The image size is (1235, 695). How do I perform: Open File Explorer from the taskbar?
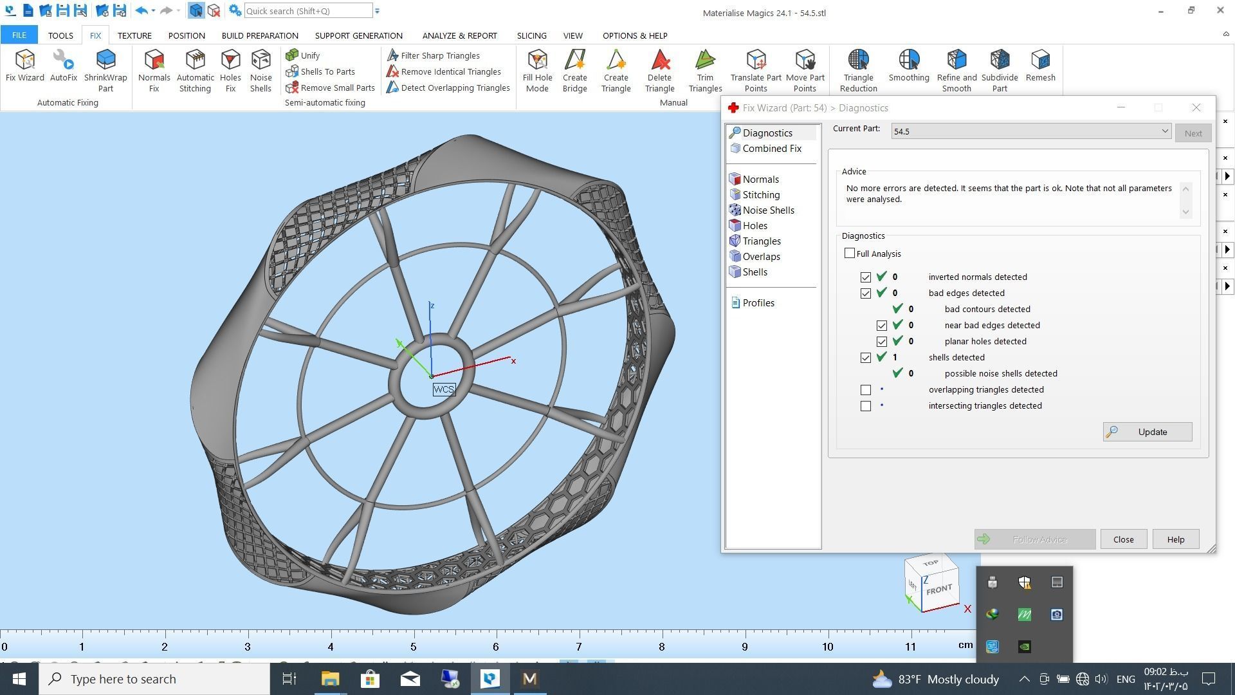(330, 679)
